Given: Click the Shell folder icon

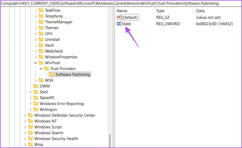Looking at the screenshot, I should (x=36, y=92).
